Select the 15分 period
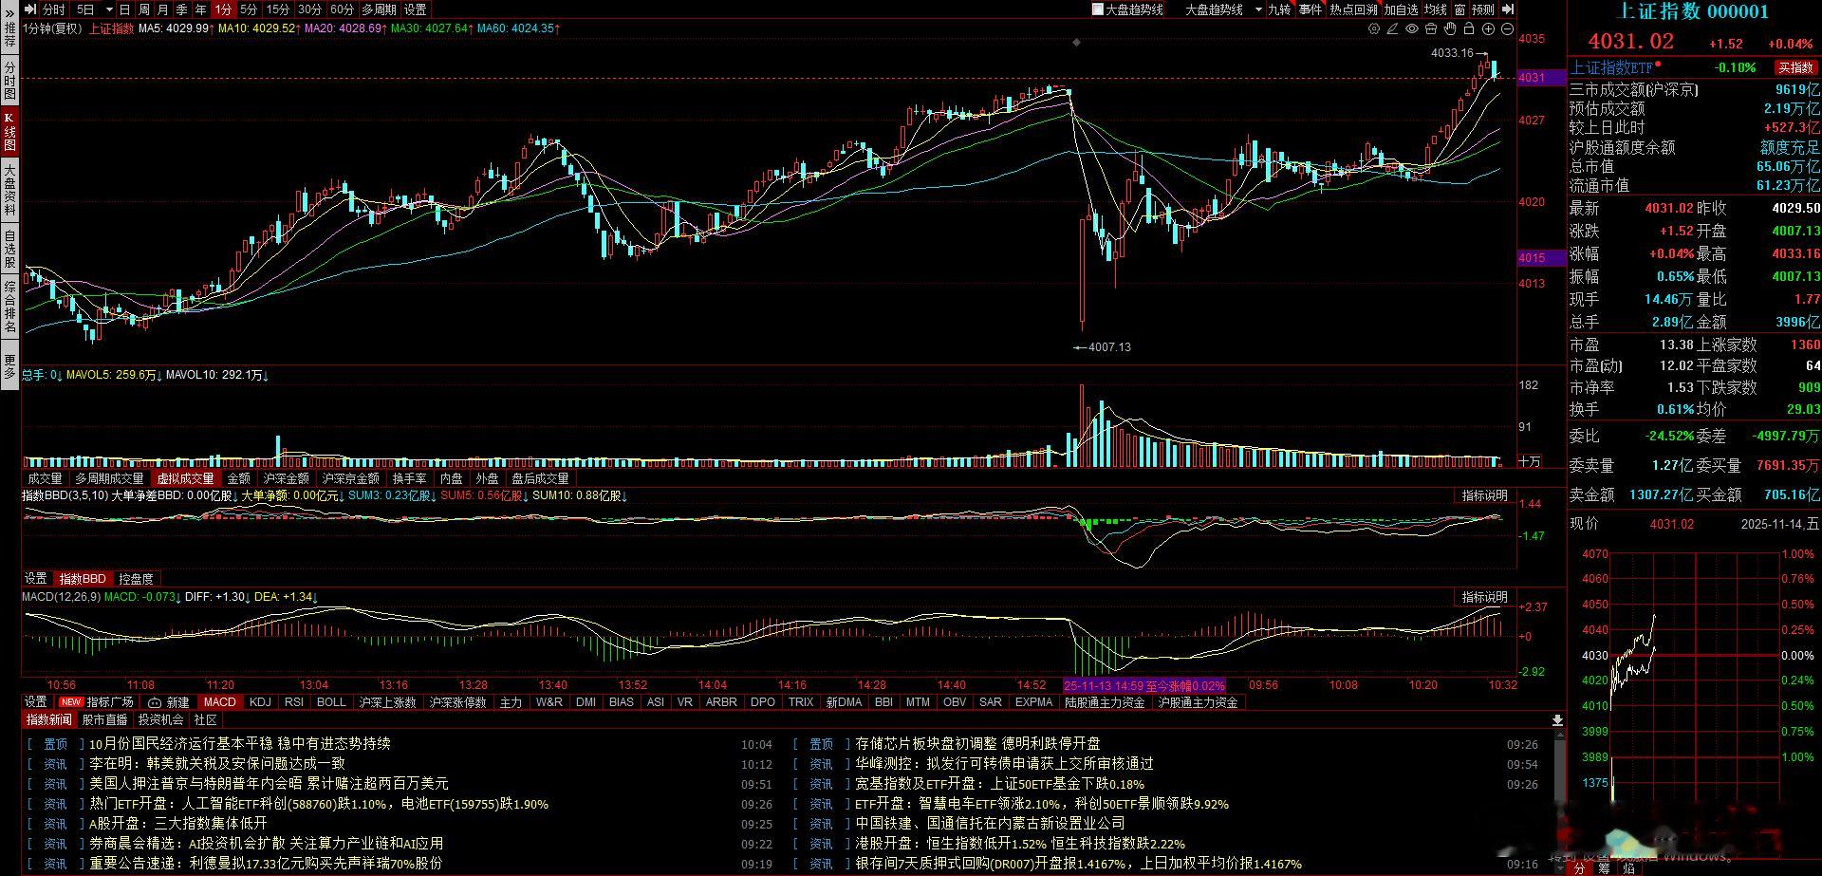 click(278, 9)
